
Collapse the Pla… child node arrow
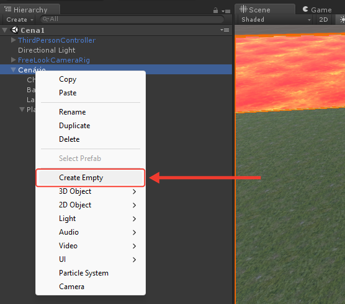[x=22, y=110]
